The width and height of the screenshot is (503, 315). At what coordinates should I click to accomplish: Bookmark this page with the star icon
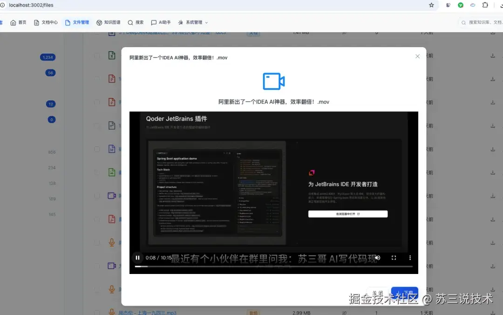tap(431, 5)
